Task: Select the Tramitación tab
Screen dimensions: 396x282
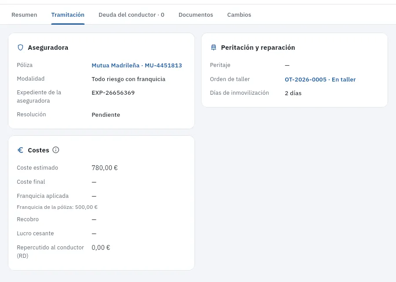Action: tap(68, 15)
